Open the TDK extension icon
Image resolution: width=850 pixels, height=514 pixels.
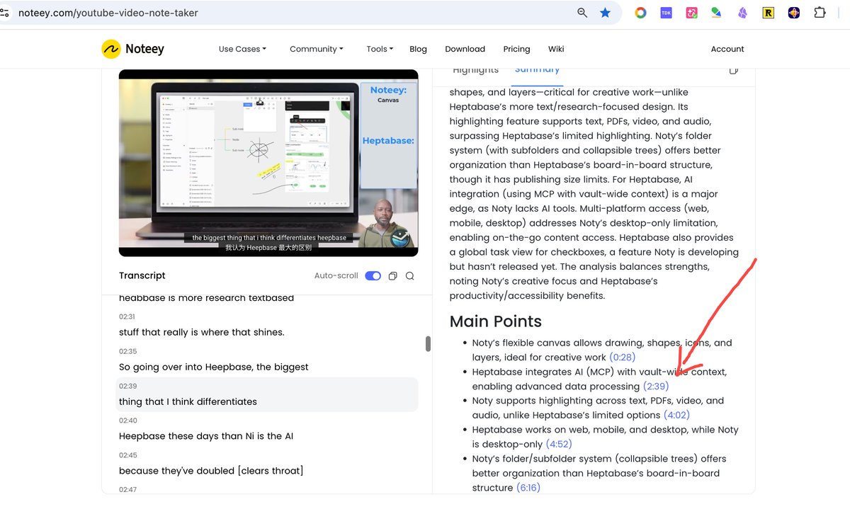[666, 13]
